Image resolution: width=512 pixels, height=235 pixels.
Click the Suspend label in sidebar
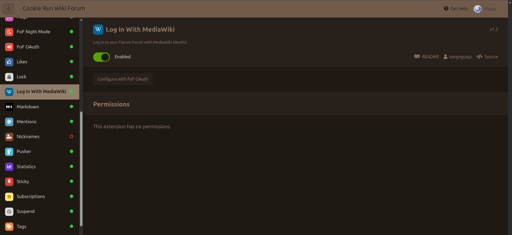pyautogui.click(x=26, y=211)
